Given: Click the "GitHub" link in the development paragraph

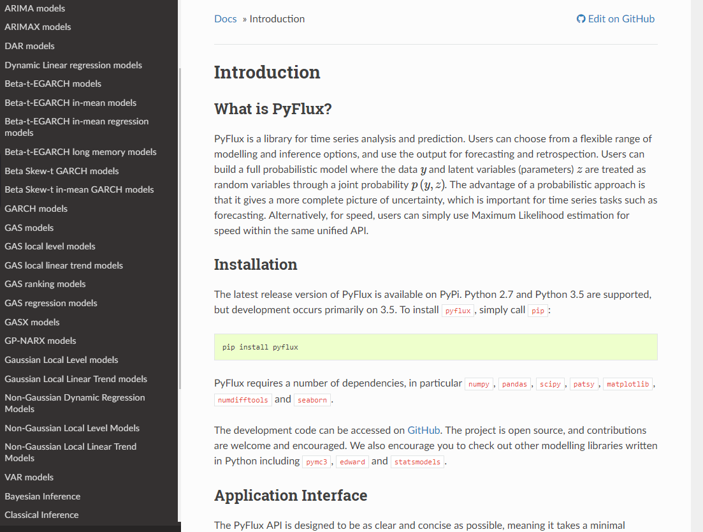Looking at the screenshot, I should click(x=424, y=430).
